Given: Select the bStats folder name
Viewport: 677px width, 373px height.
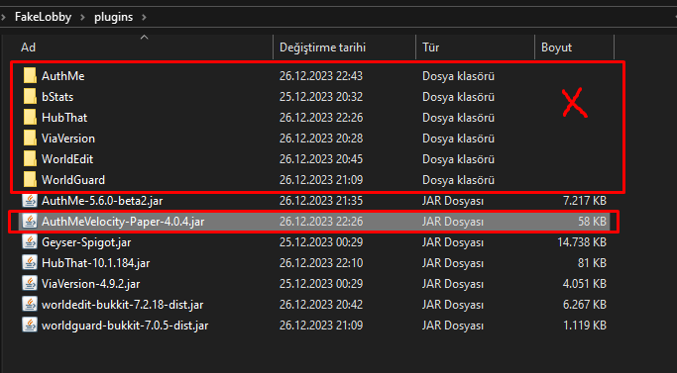Looking at the screenshot, I should point(57,97).
